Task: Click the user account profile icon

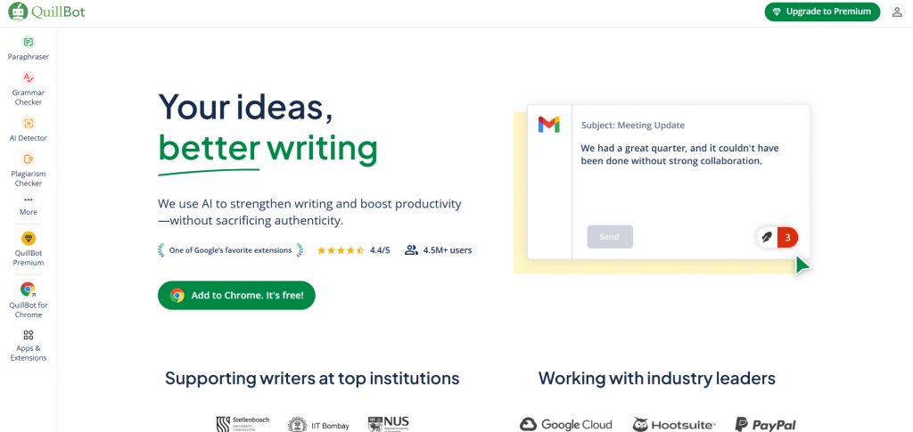Action: pos(897,12)
